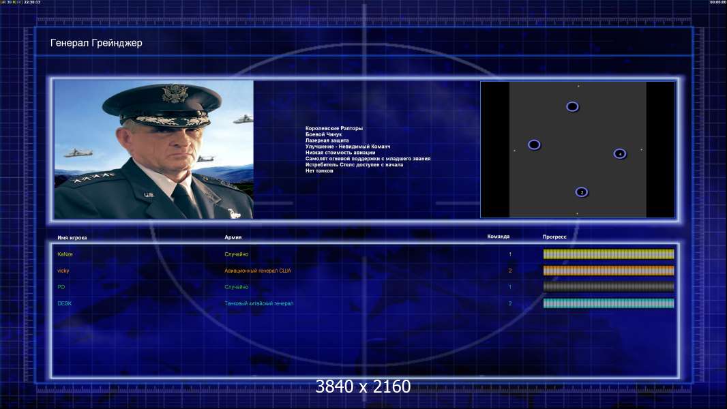Click the "Нет танков" feature line

(x=319, y=170)
